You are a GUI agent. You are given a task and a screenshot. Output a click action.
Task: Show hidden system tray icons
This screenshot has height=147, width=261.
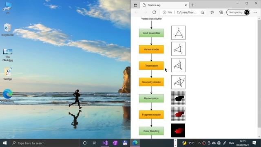199,143
